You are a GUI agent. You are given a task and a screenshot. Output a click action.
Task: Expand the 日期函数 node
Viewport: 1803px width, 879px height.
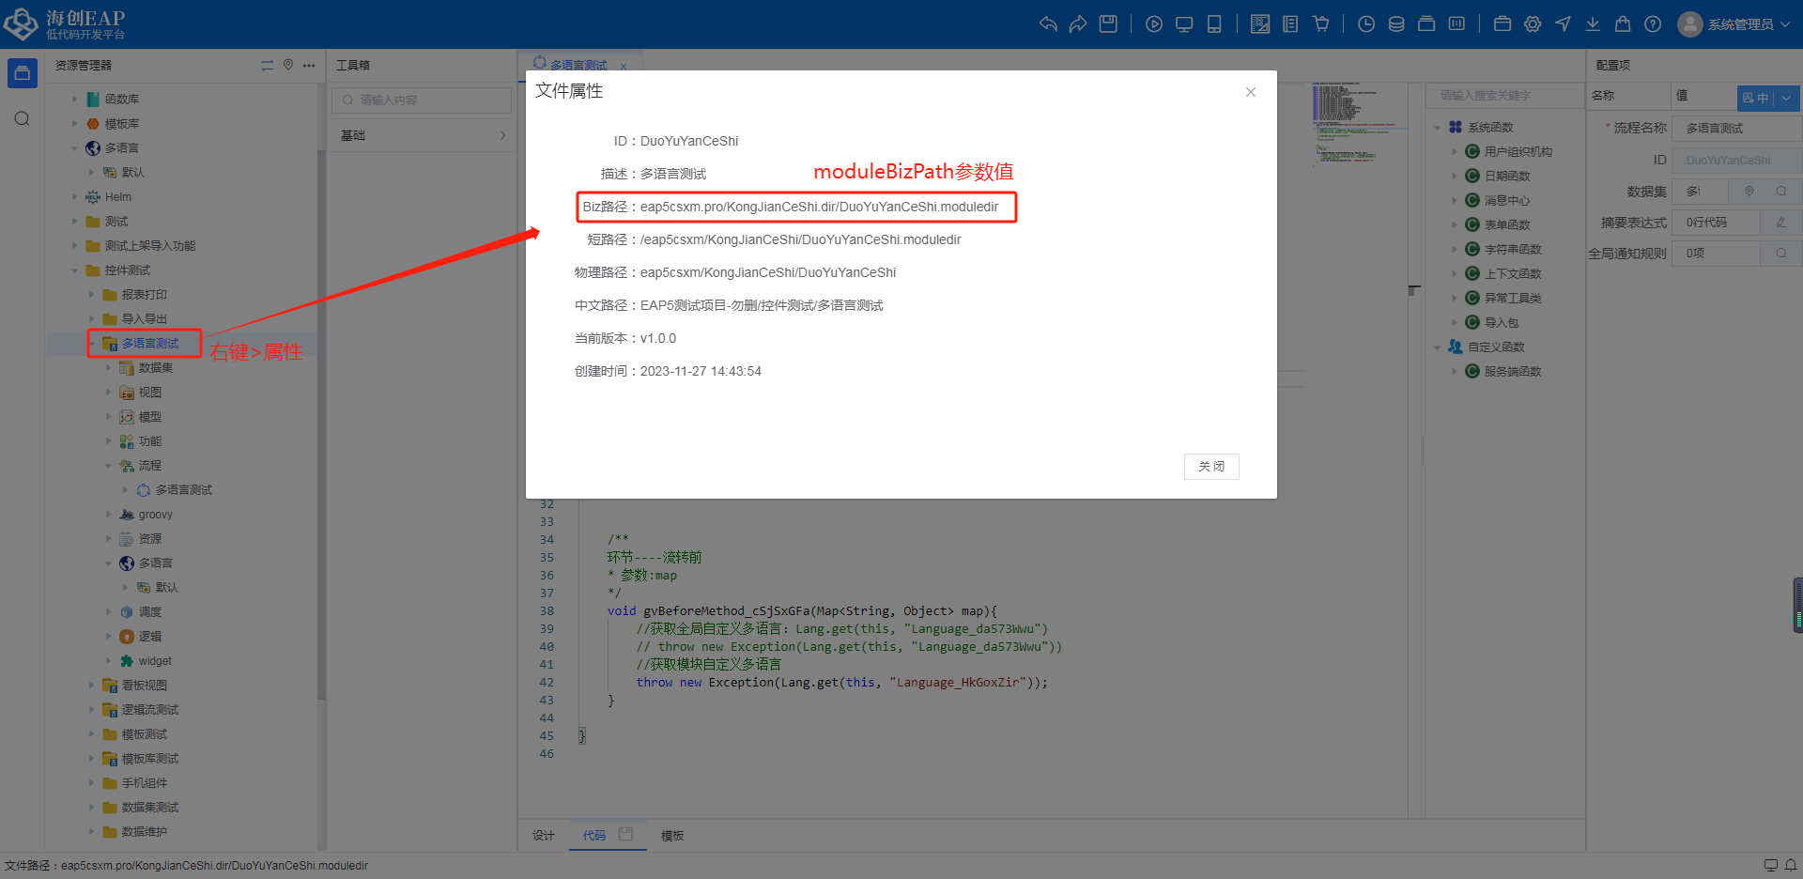click(1455, 176)
